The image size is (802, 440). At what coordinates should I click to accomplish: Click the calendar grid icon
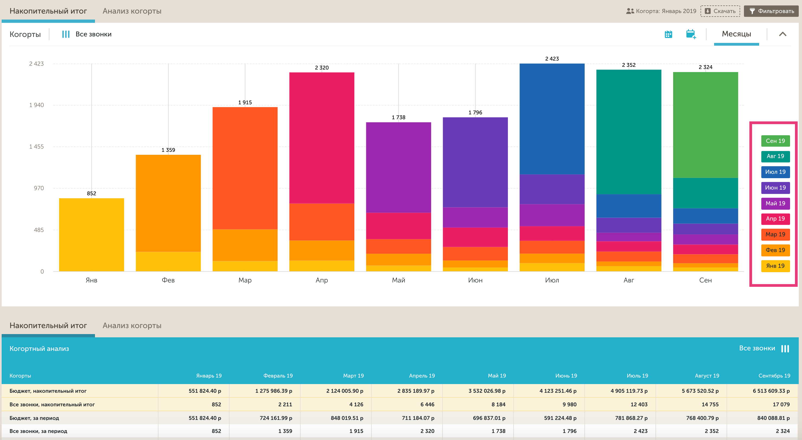[x=668, y=34]
